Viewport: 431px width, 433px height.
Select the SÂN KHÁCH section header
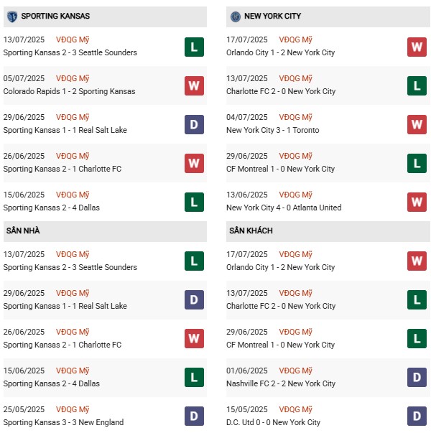click(251, 231)
